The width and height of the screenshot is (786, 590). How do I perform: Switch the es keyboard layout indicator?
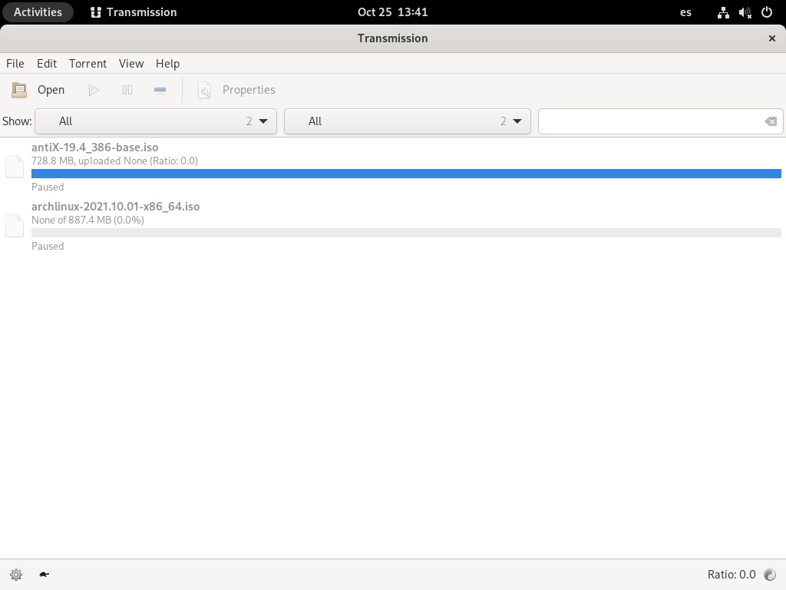point(685,12)
